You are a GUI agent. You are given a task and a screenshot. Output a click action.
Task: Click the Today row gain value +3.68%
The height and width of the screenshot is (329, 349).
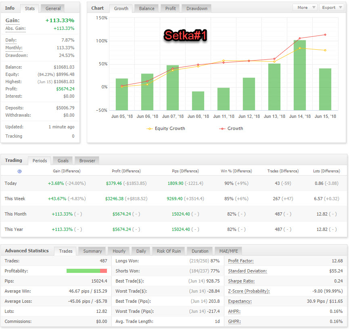[x=56, y=183]
